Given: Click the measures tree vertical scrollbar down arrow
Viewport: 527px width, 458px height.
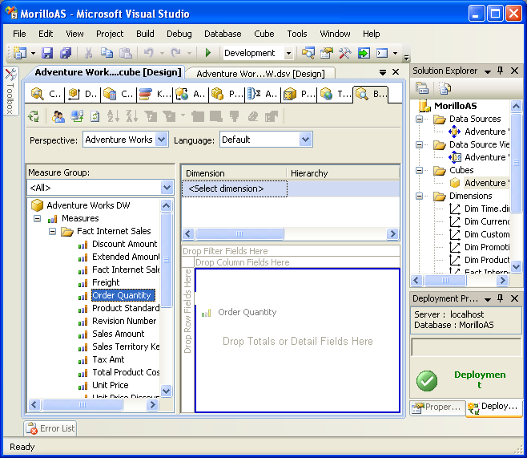Looking at the screenshot, I should 166,391.
